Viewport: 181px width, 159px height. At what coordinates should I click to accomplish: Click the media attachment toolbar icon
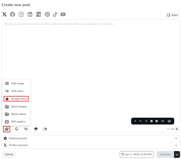tap(7, 129)
